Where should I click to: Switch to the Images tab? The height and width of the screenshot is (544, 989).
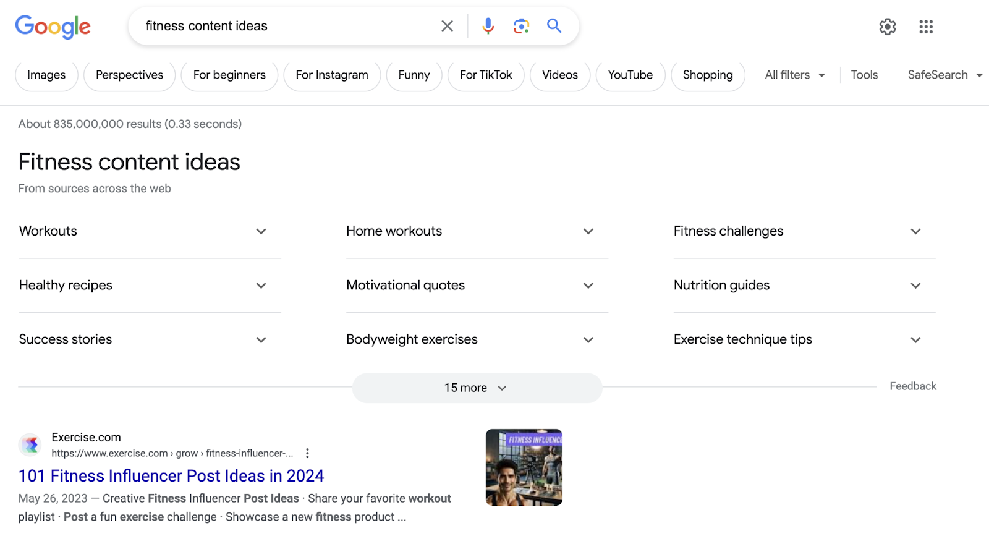pyautogui.click(x=46, y=75)
